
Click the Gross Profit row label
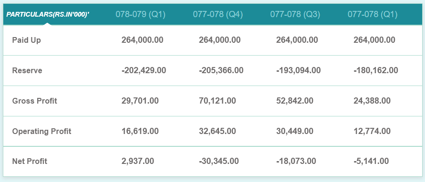35,101
